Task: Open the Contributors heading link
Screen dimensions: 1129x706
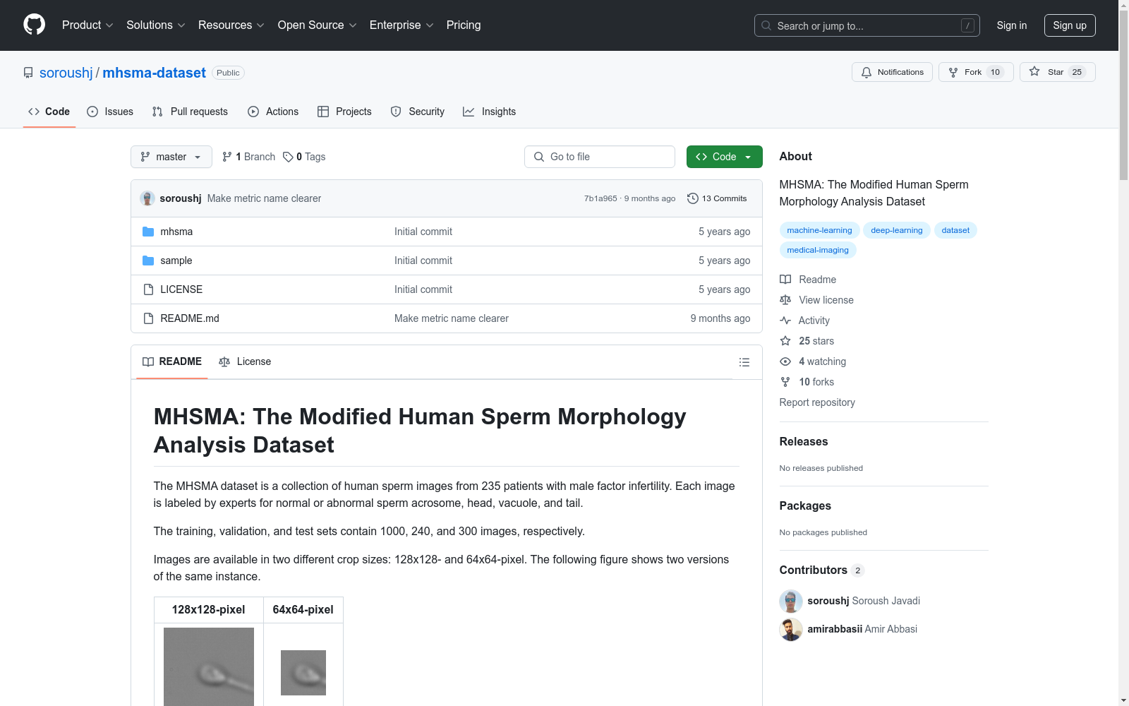Action: pos(822,570)
